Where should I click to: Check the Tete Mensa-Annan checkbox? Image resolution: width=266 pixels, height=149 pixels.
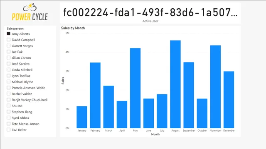[8, 123]
